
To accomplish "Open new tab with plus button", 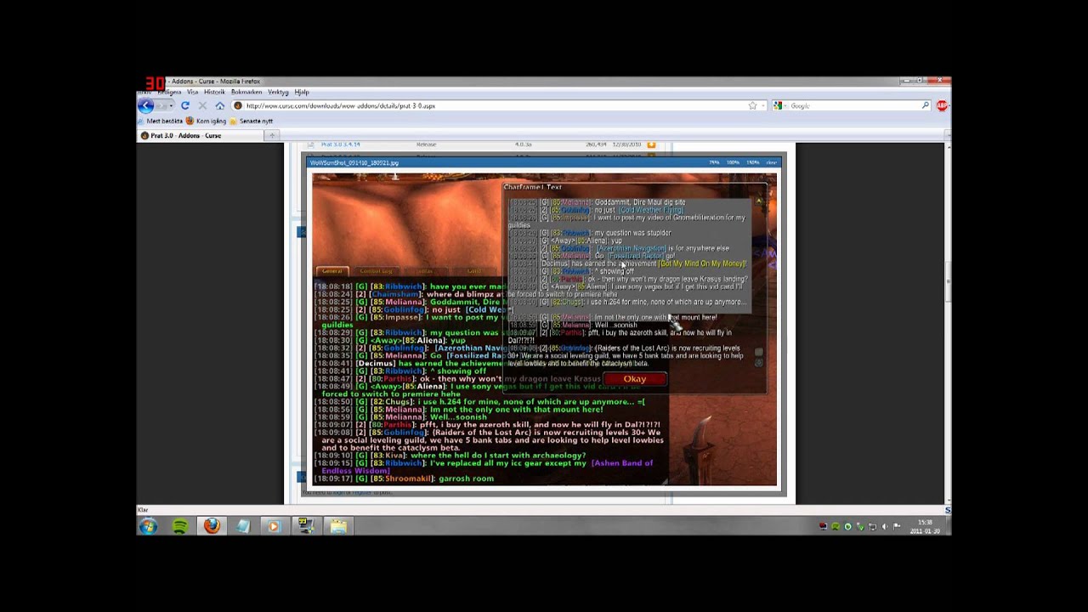I will point(272,135).
